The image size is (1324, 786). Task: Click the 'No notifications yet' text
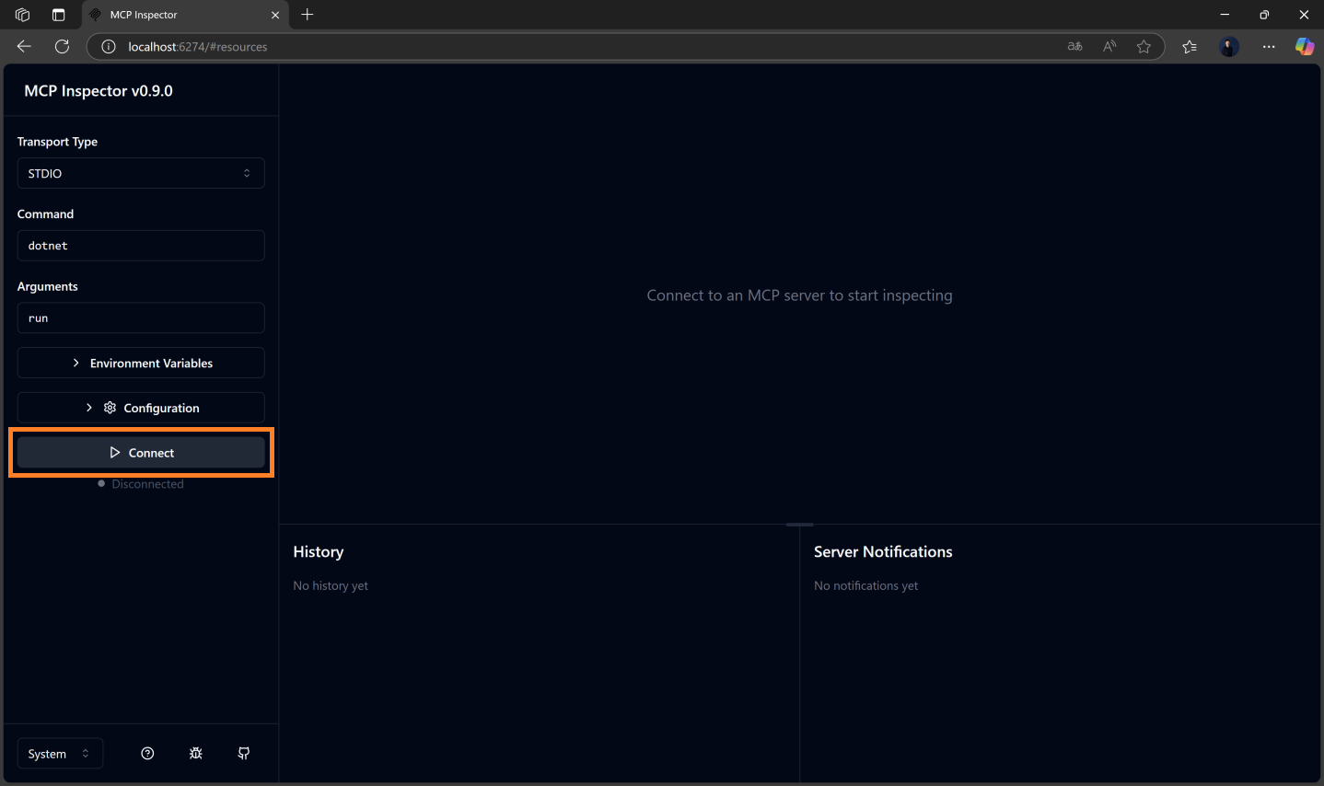pos(865,586)
